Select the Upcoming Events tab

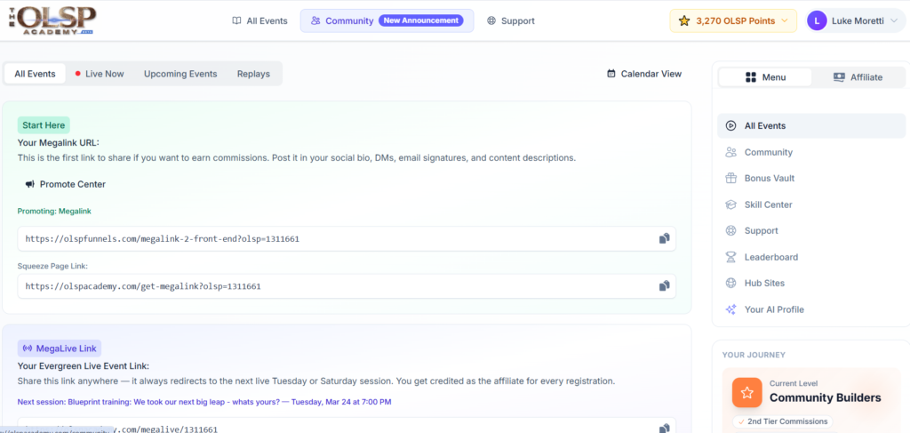(x=180, y=74)
